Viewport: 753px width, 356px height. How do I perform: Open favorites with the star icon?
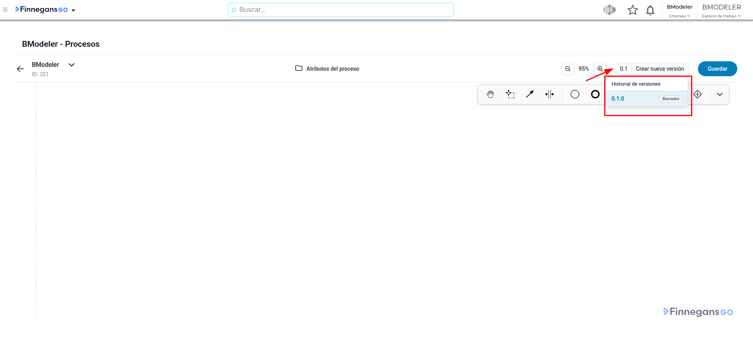click(633, 10)
